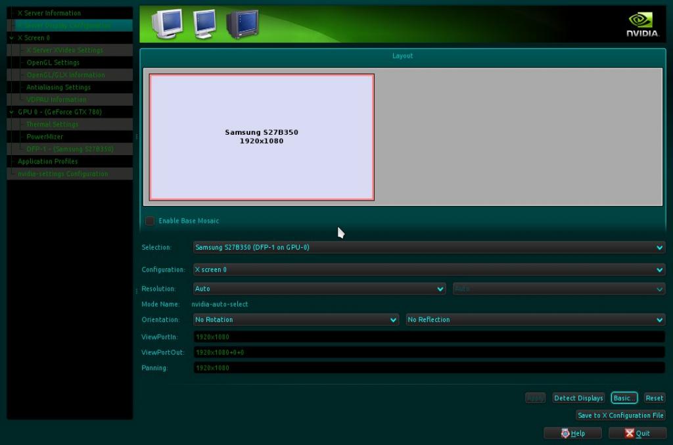Click the ViewPortIn input field
Viewport: 673px width, 445px height.
(x=429, y=337)
